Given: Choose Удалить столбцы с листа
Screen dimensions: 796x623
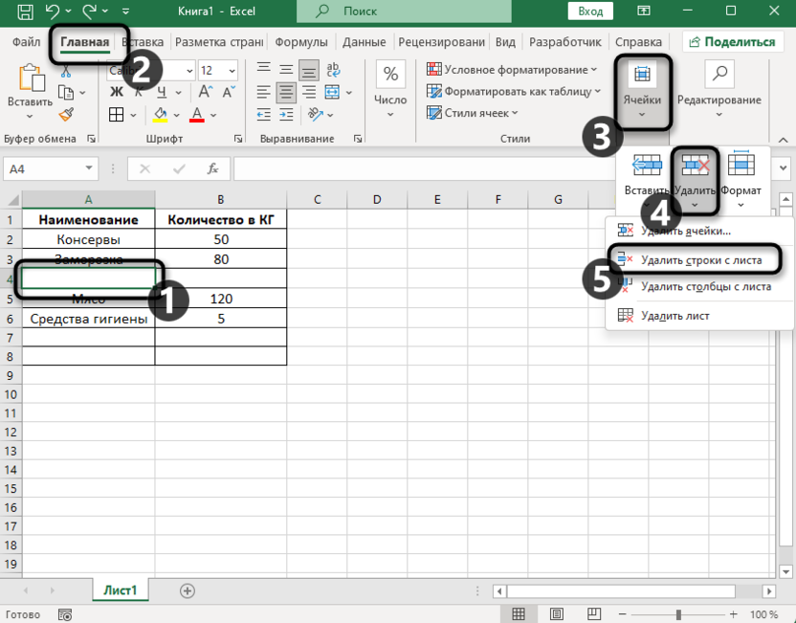Looking at the screenshot, I should 699,286.
